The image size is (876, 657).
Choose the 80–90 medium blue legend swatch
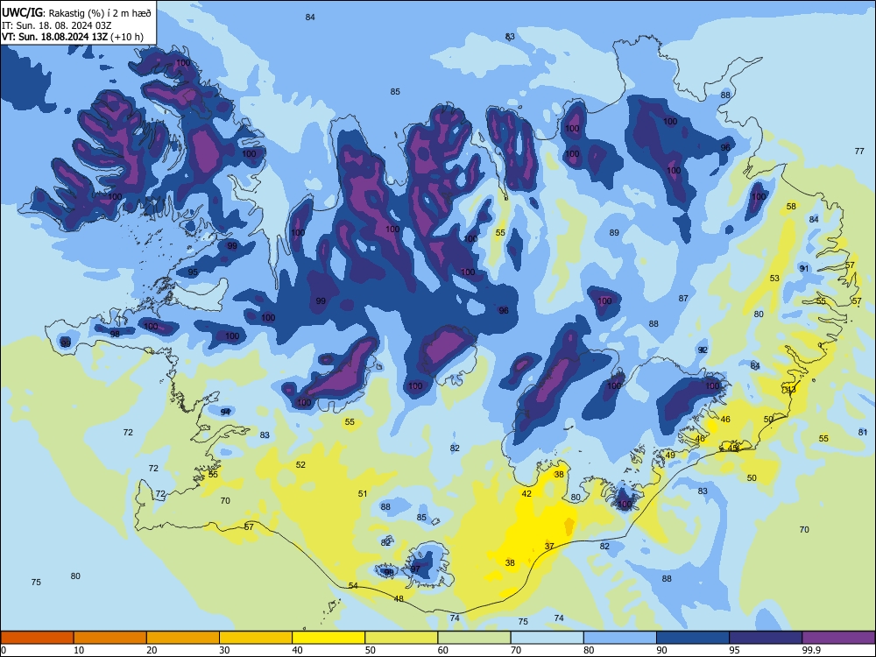click(620, 638)
